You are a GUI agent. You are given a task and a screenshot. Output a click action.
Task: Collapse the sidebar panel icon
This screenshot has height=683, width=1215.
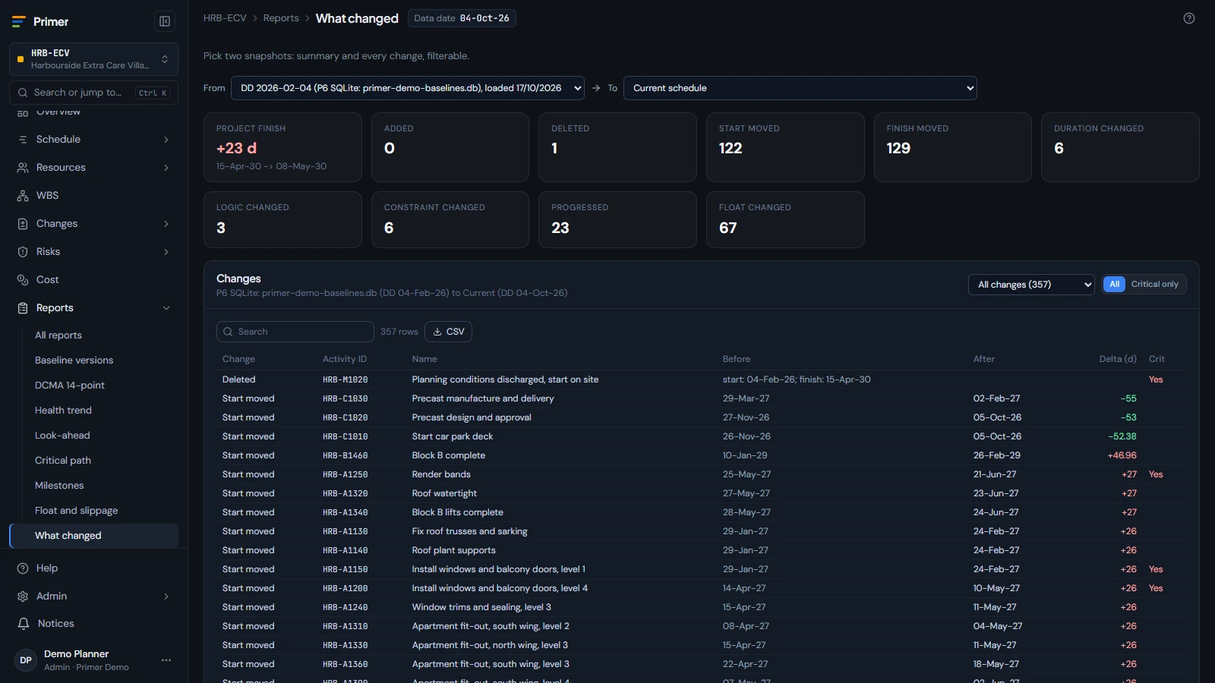(x=165, y=21)
